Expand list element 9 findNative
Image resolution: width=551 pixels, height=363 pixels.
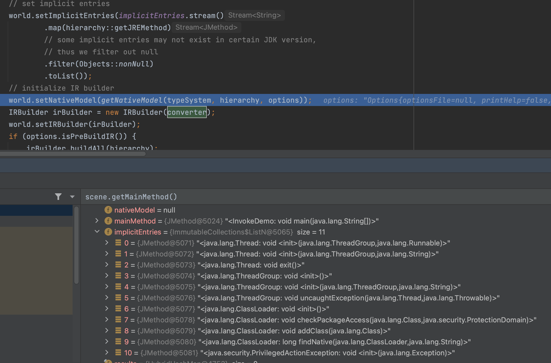click(107, 342)
